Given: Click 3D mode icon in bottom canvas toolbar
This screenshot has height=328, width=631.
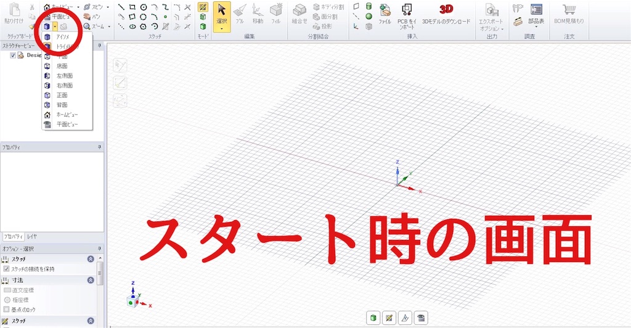Looking at the screenshot, I should [x=373, y=318].
